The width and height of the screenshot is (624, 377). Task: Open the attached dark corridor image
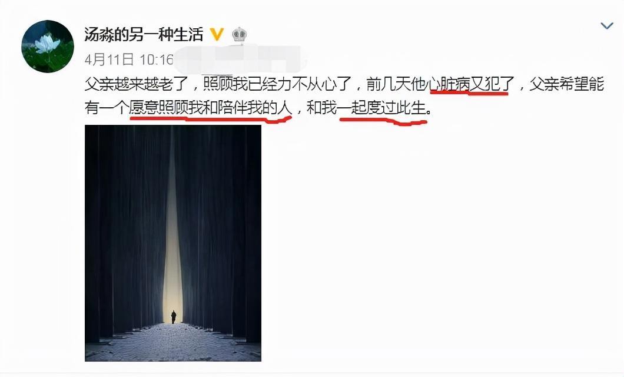pos(173,243)
